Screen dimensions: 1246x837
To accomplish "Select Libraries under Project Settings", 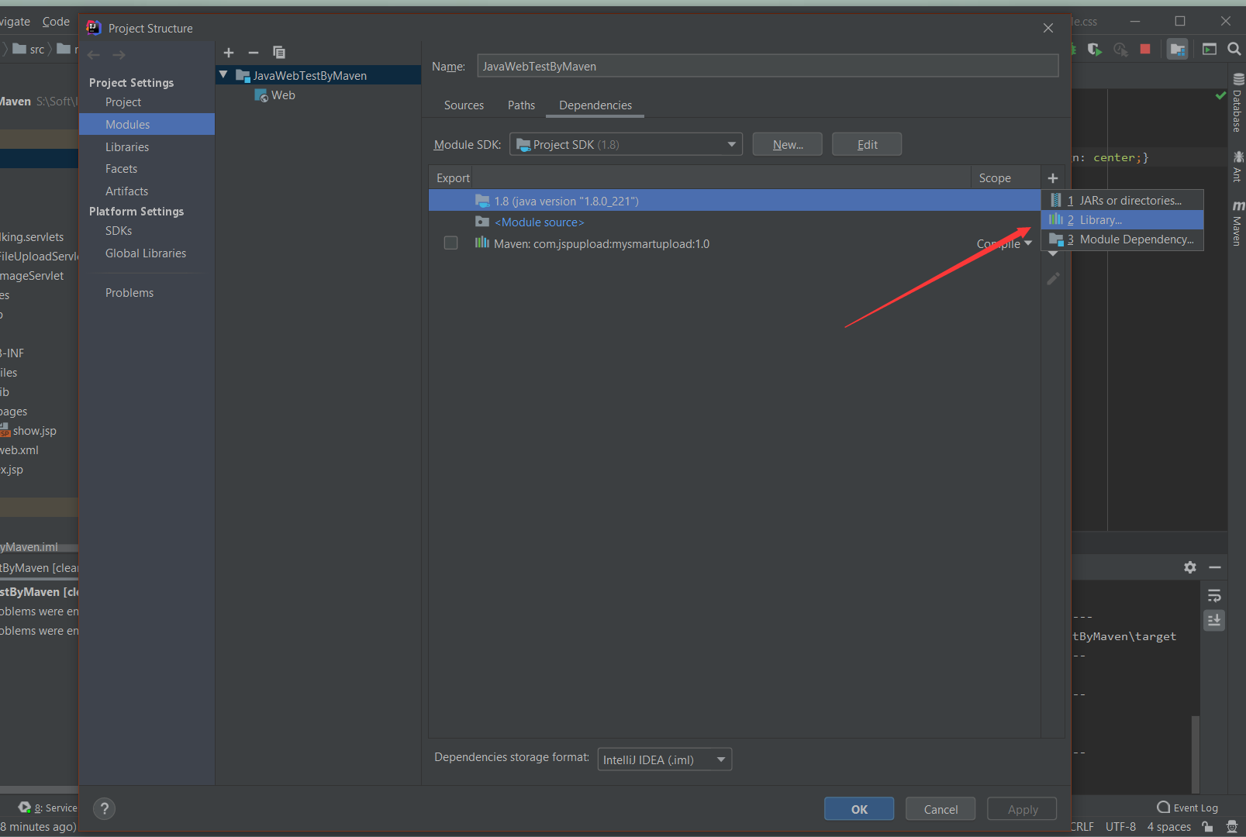I will click(147, 146).
